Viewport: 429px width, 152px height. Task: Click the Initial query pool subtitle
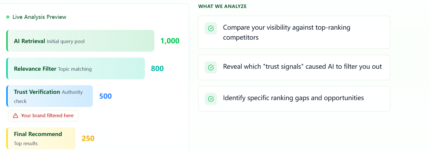pyautogui.click(x=66, y=42)
